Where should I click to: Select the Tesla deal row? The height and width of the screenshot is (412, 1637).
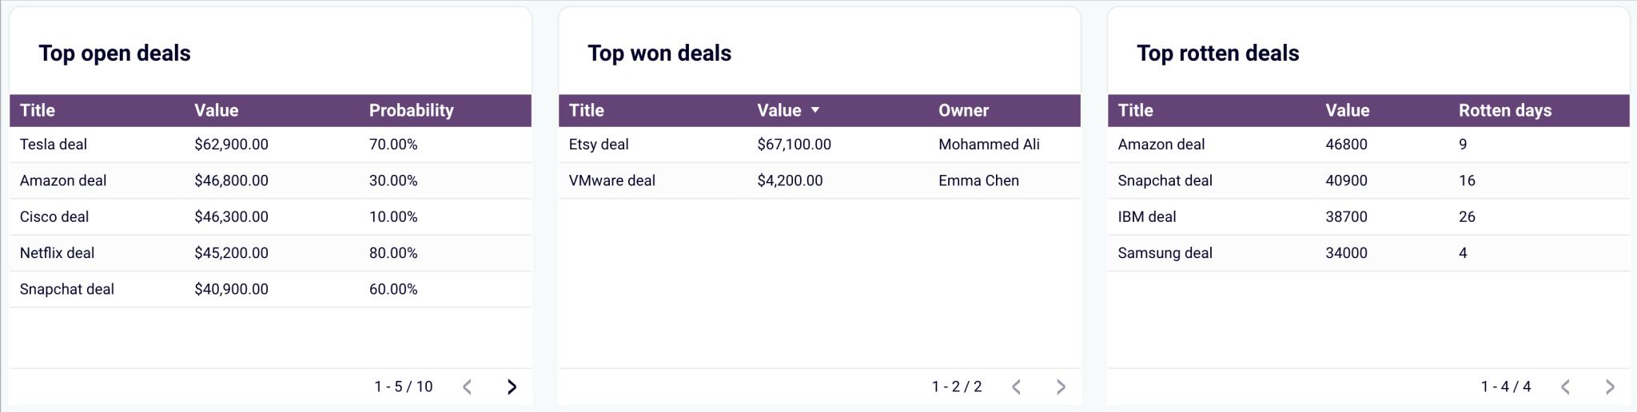(x=54, y=145)
